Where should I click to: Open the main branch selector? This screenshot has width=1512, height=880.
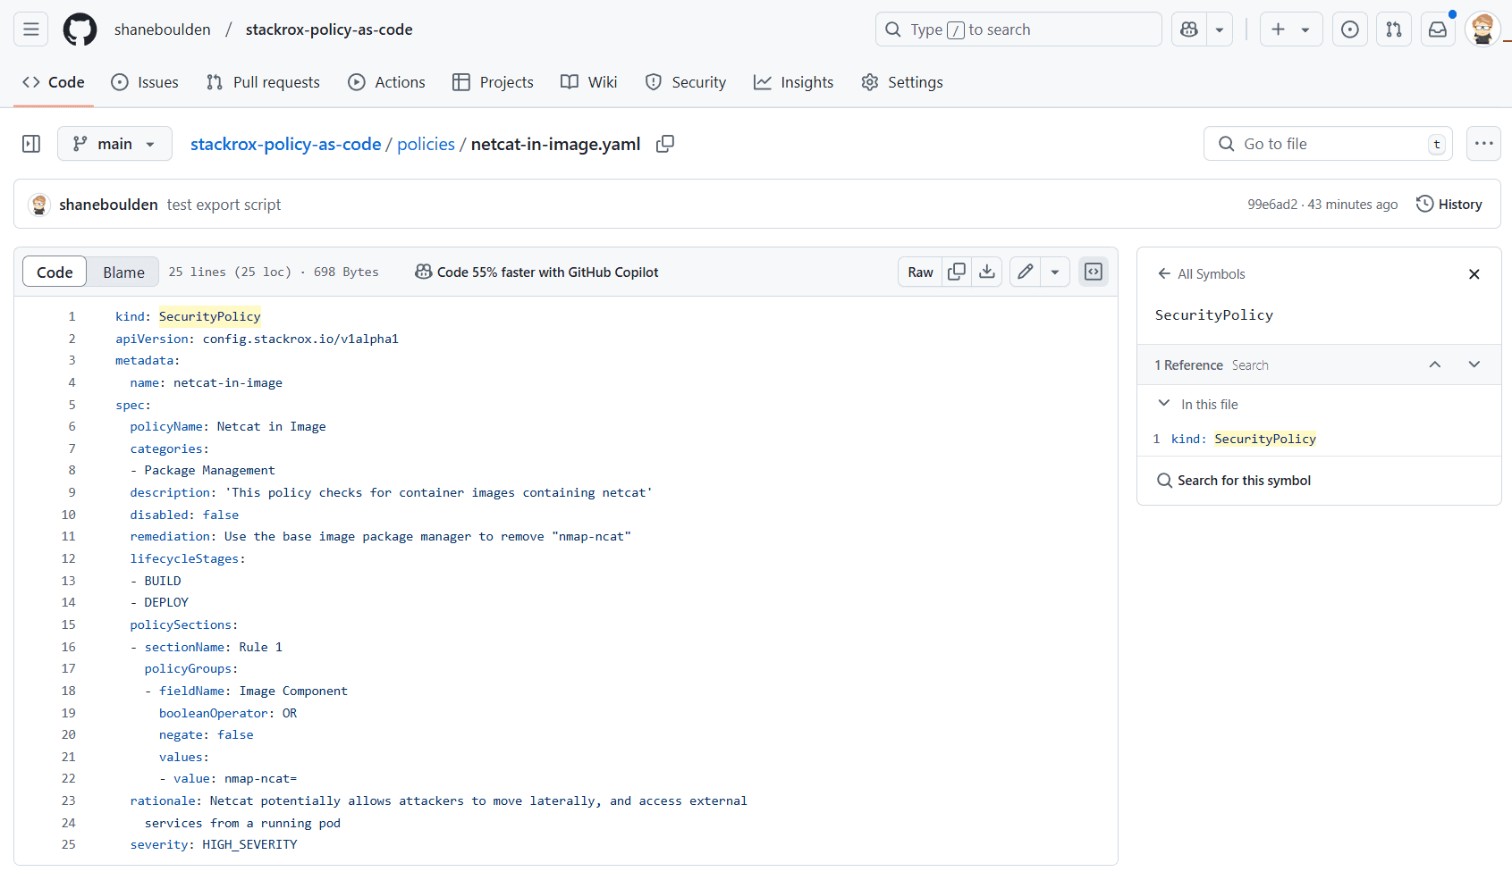coord(114,144)
